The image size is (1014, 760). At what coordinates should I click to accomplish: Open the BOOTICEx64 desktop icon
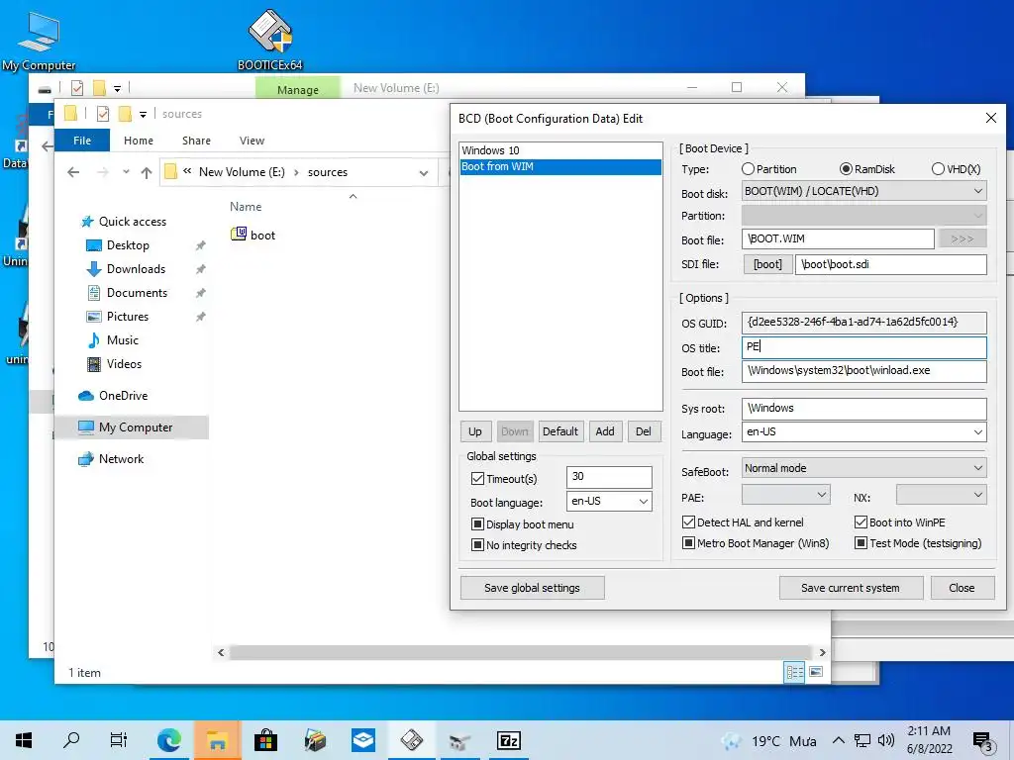(x=270, y=40)
